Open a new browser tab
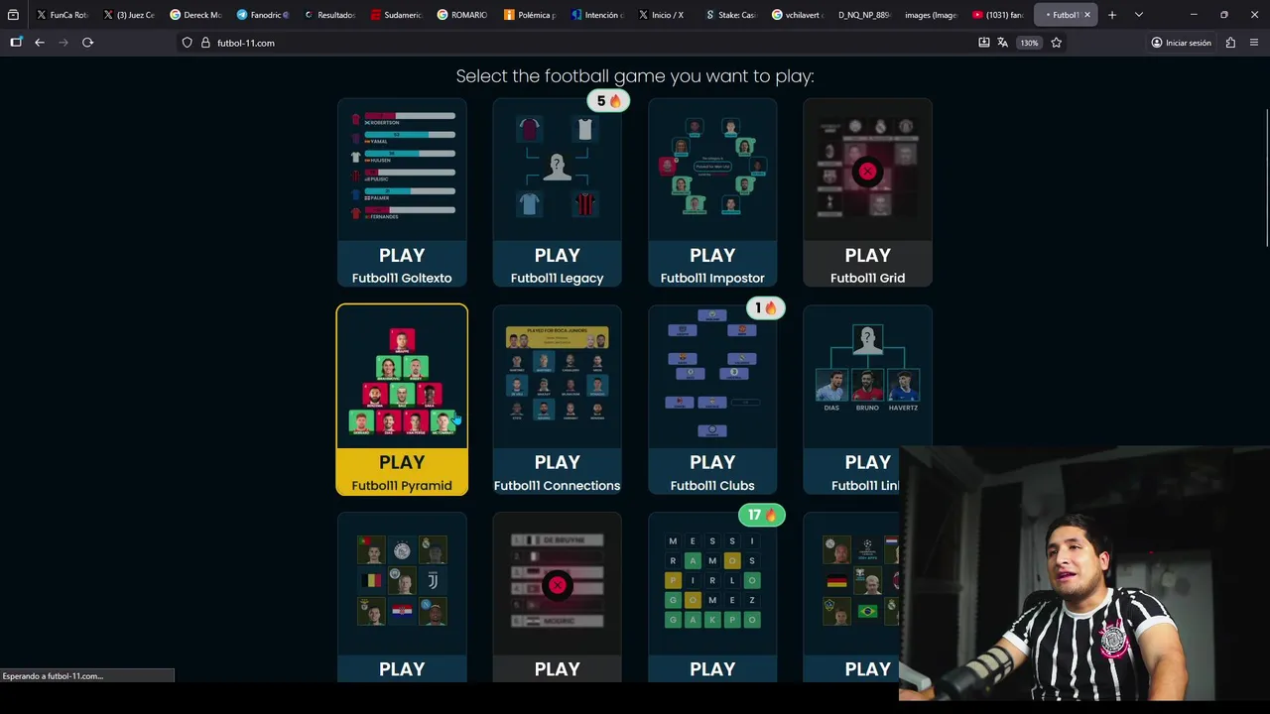The width and height of the screenshot is (1270, 714). (1111, 15)
